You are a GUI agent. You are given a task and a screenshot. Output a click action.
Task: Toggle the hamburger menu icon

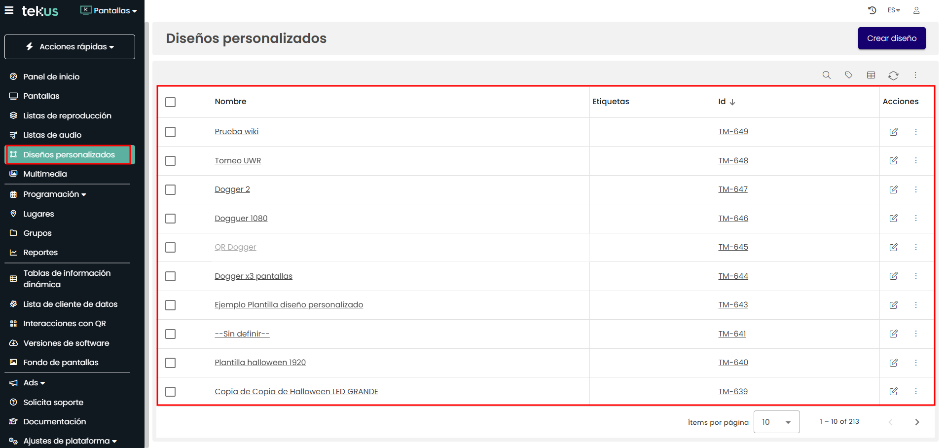[x=9, y=10]
